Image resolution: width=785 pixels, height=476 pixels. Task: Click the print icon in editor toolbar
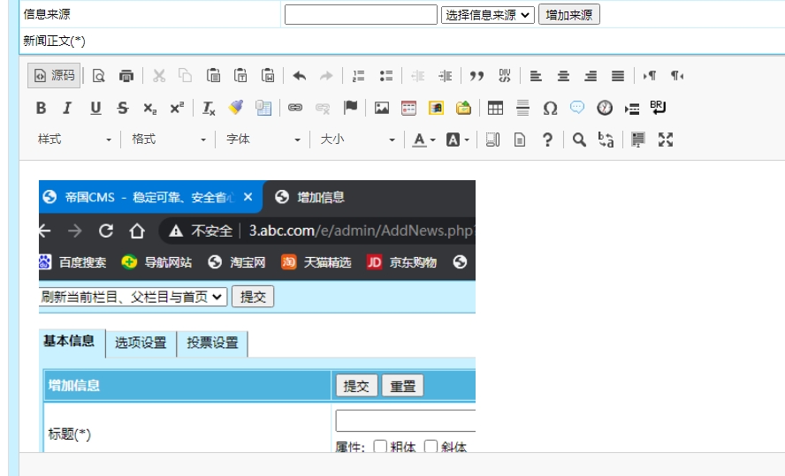pos(126,76)
